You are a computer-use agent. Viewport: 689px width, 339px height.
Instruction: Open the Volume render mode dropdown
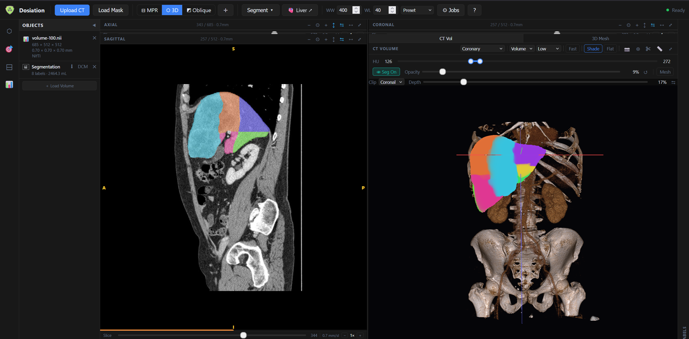522,49
